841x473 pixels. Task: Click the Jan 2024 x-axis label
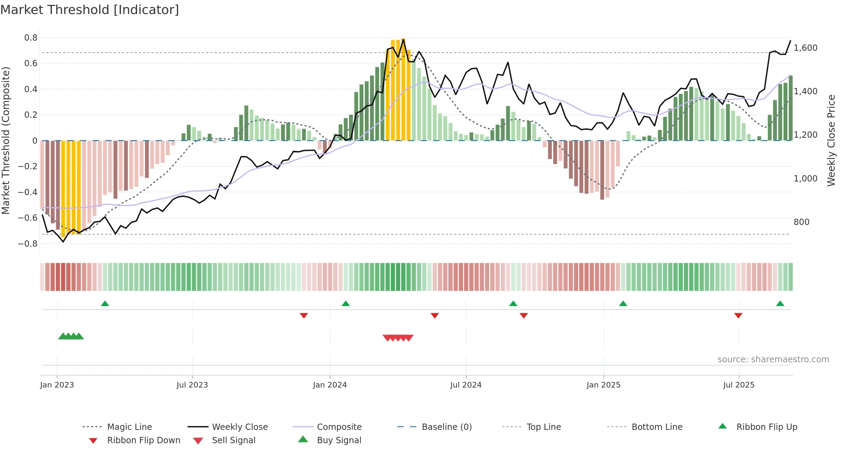tap(330, 385)
